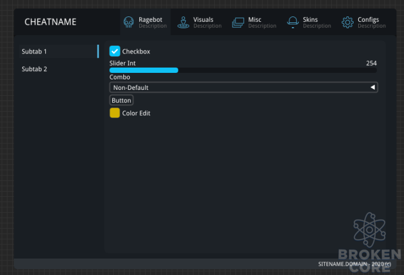
Task: Click the Button control
Action: pyautogui.click(x=122, y=100)
